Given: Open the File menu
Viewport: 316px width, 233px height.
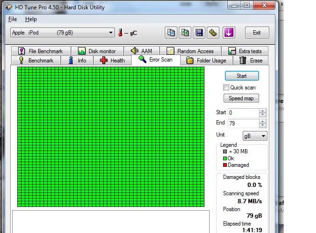Looking at the screenshot, I should pos(13,19).
